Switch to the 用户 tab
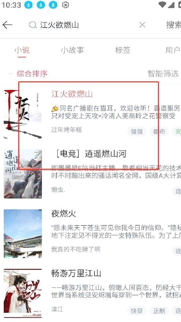 (x=173, y=50)
